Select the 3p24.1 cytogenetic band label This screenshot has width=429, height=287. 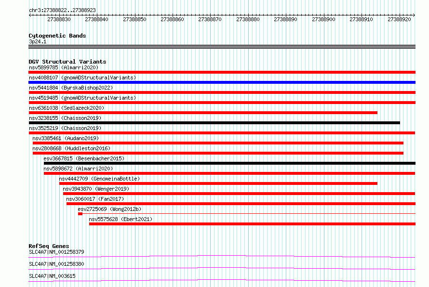tap(38, 41)
